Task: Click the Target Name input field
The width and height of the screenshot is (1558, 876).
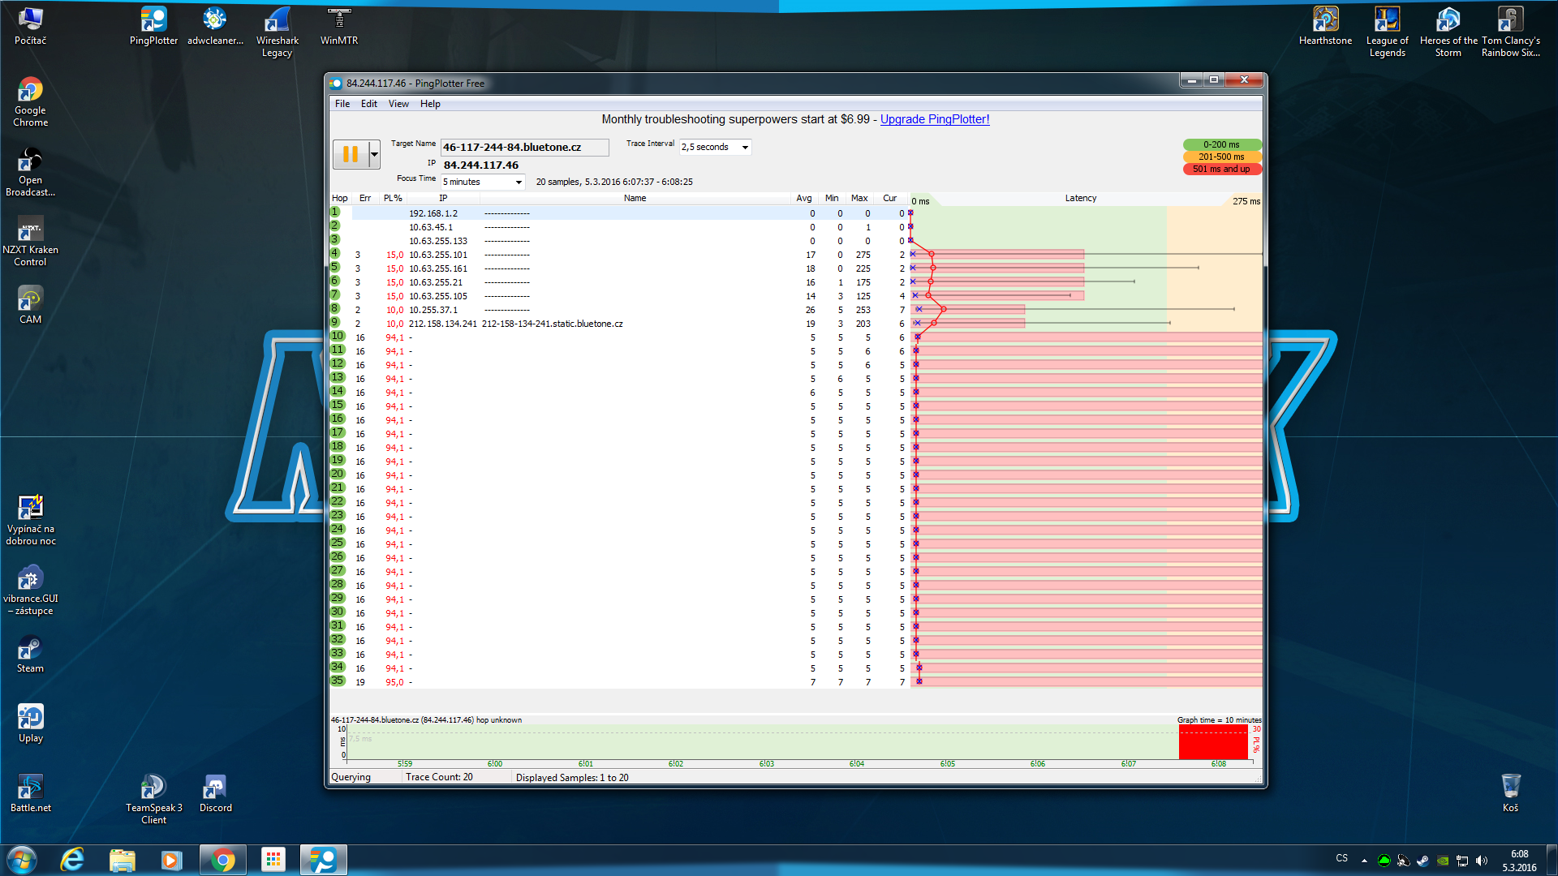Action: 523,148
